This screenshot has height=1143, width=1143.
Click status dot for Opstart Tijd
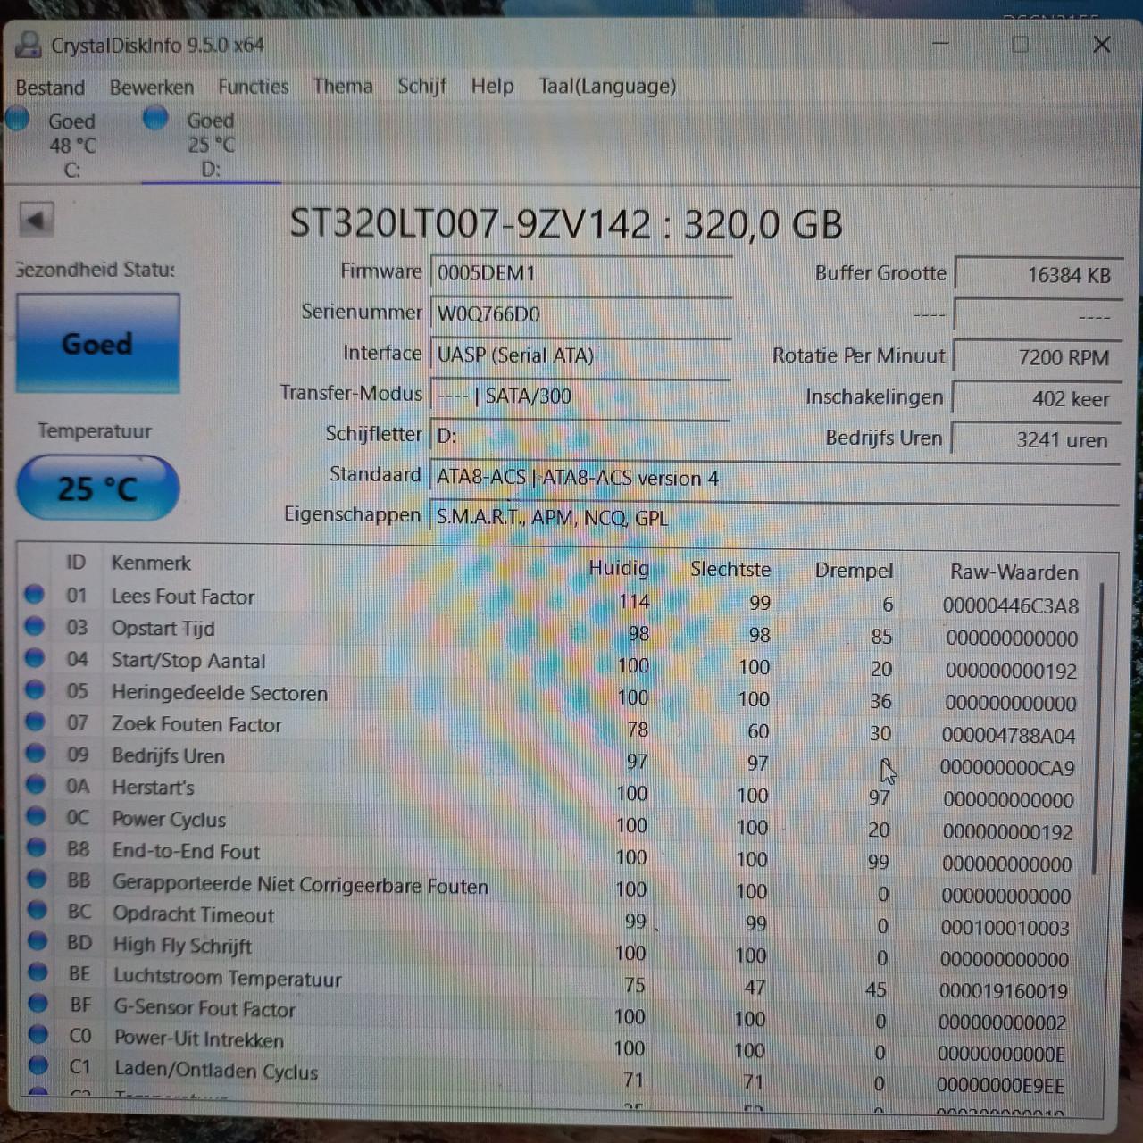pos(34,627)
